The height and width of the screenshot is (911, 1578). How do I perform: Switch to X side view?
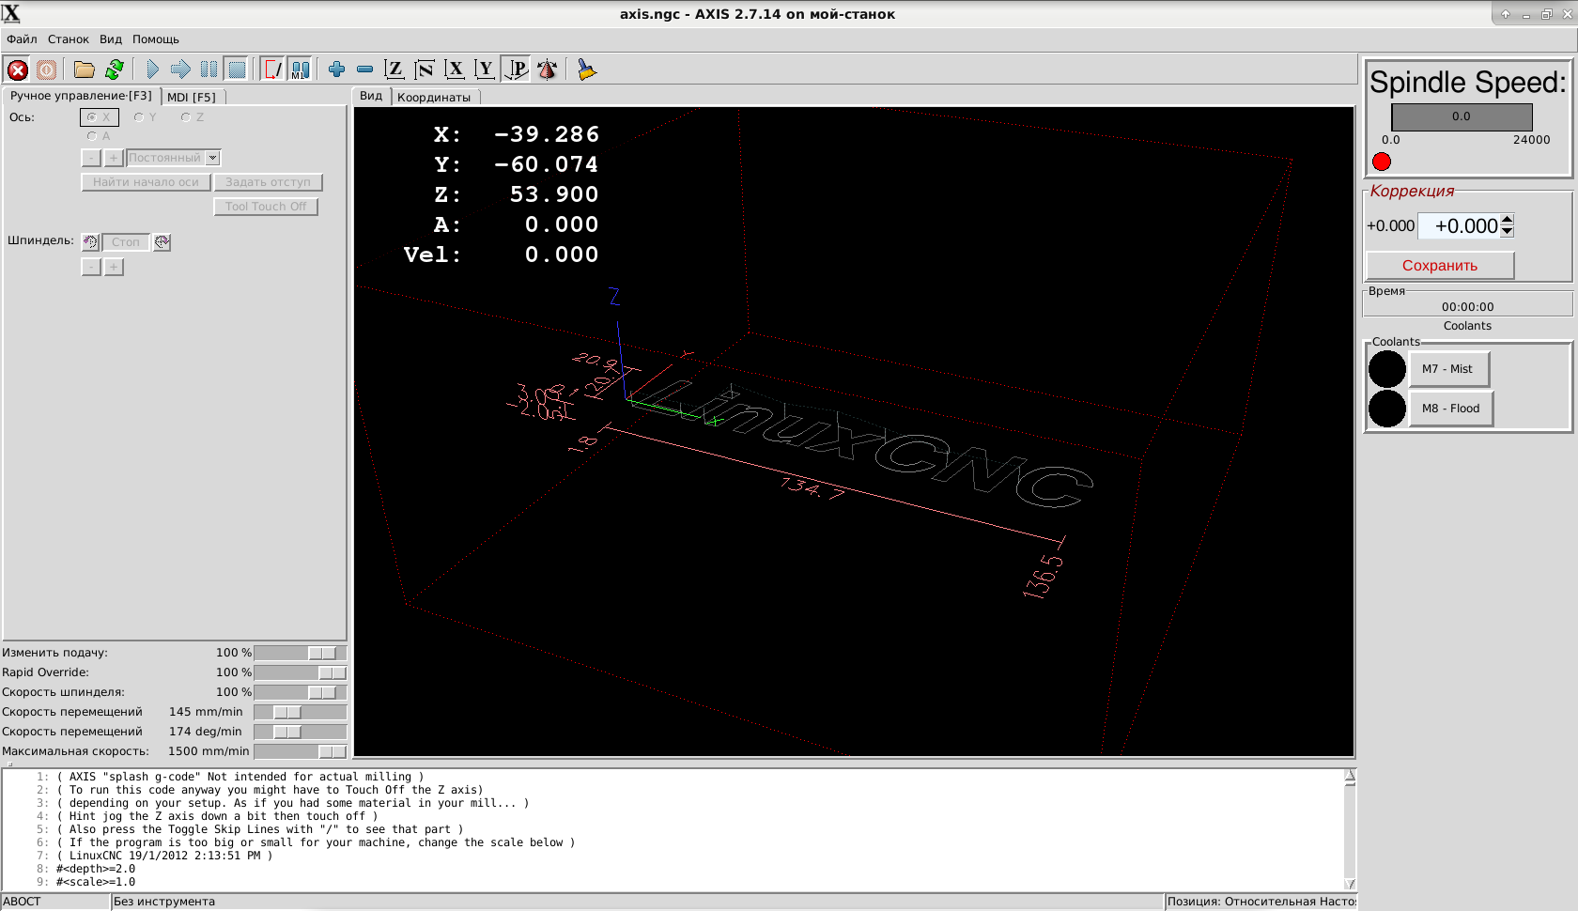tap(455, 69)
